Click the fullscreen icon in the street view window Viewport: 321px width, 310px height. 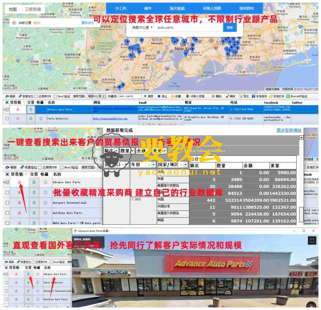coord(312,241)
